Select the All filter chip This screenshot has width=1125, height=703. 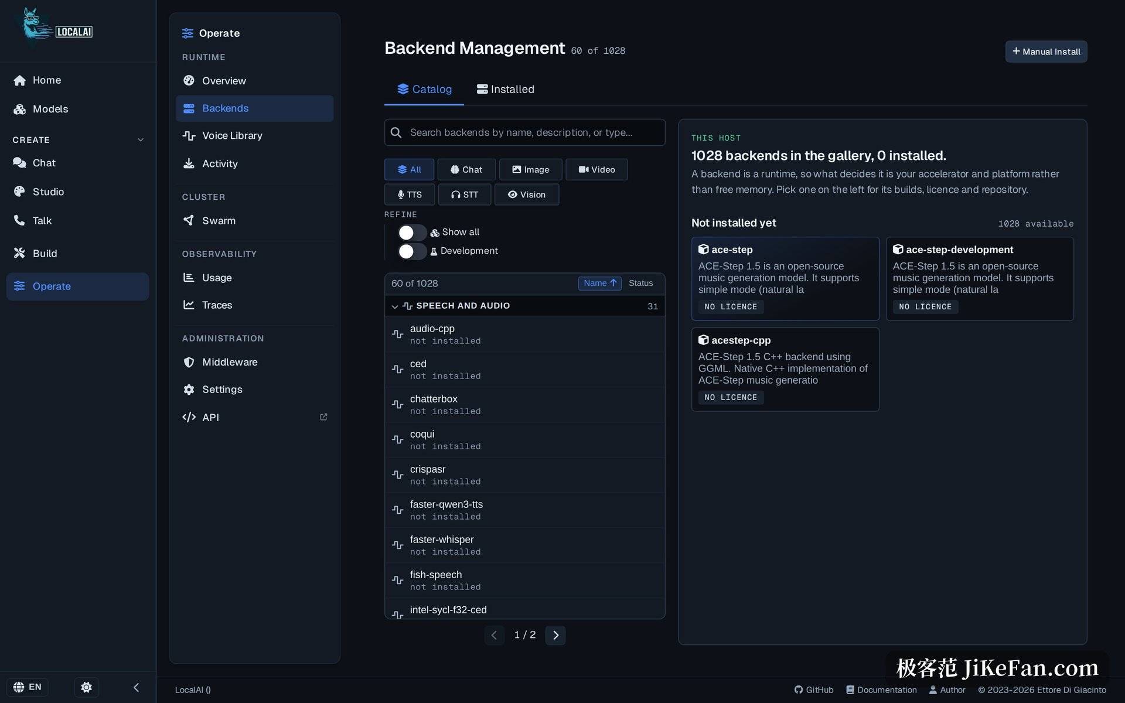tap(409, 169)
